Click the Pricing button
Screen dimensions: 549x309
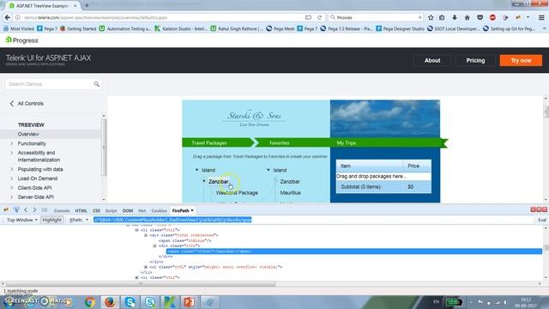[475, 60]
